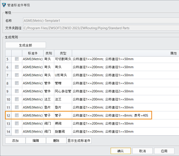Click the 文件夹路径 path field
Screen dimensions: 179x156
coord(101,28)
